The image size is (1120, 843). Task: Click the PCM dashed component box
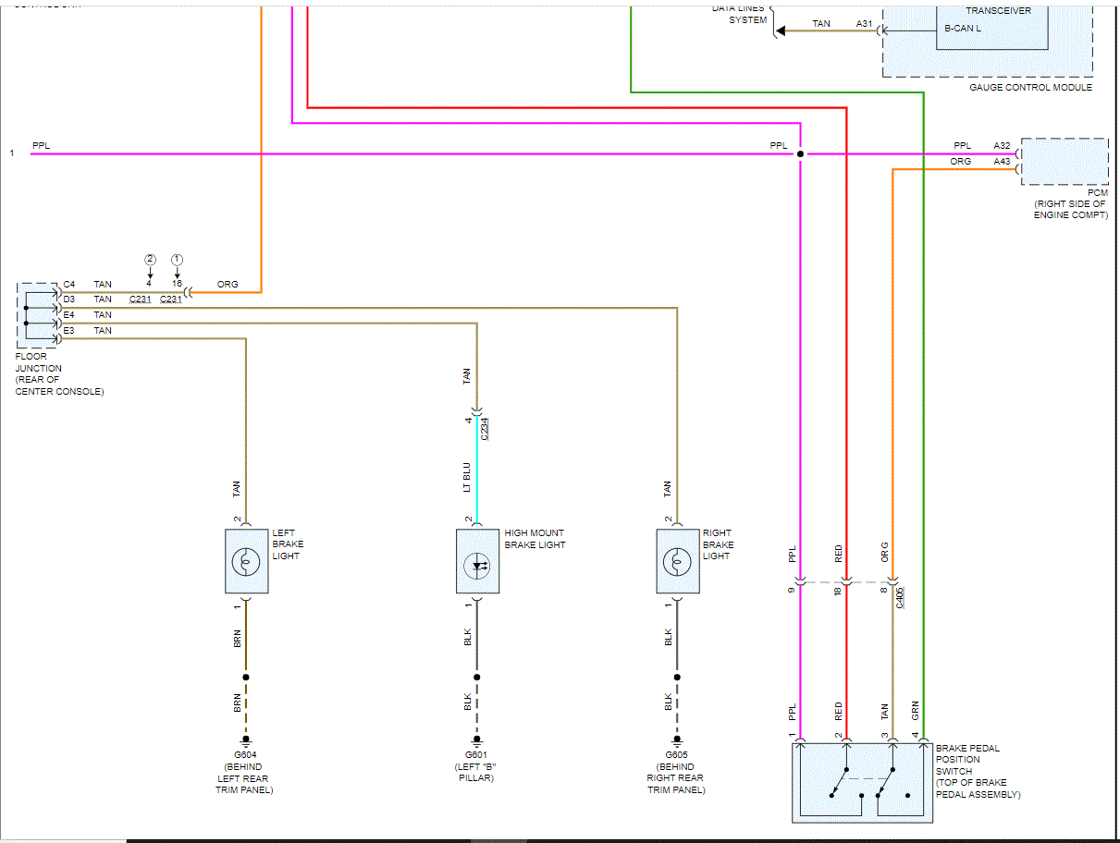tap(1065, 162)
